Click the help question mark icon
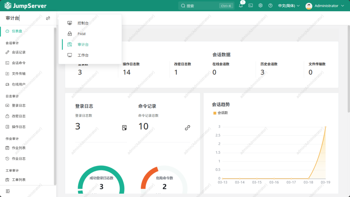 [270, 6]
